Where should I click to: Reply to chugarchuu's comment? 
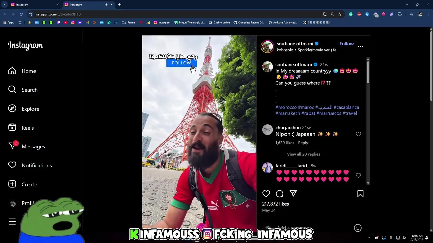coord(303,143)
